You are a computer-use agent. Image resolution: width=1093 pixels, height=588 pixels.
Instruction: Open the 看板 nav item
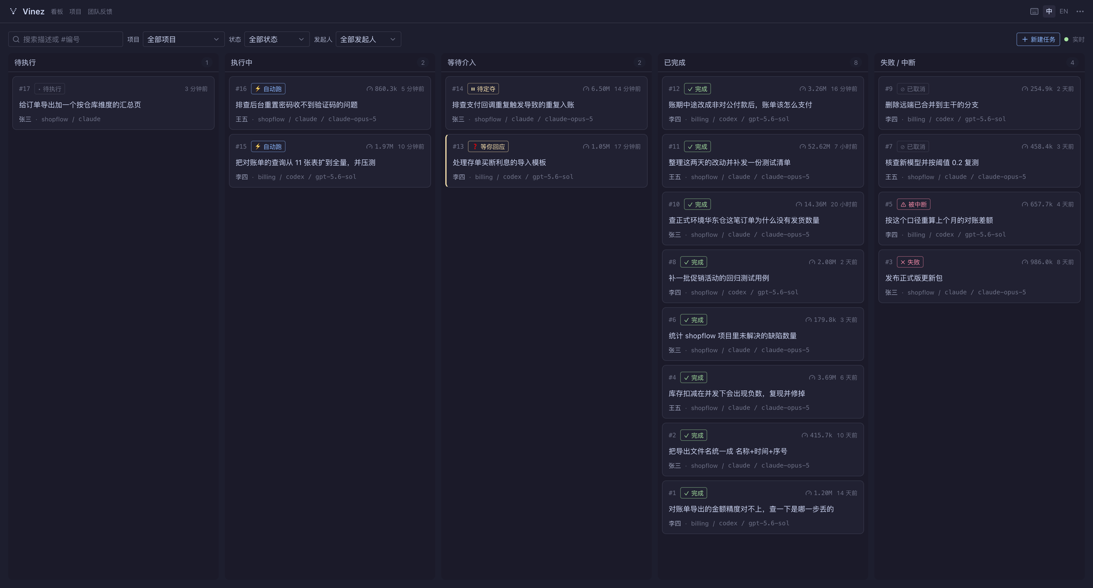(57, 11)
